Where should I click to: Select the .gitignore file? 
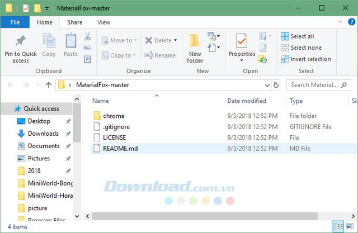click(x=224, y=126)
